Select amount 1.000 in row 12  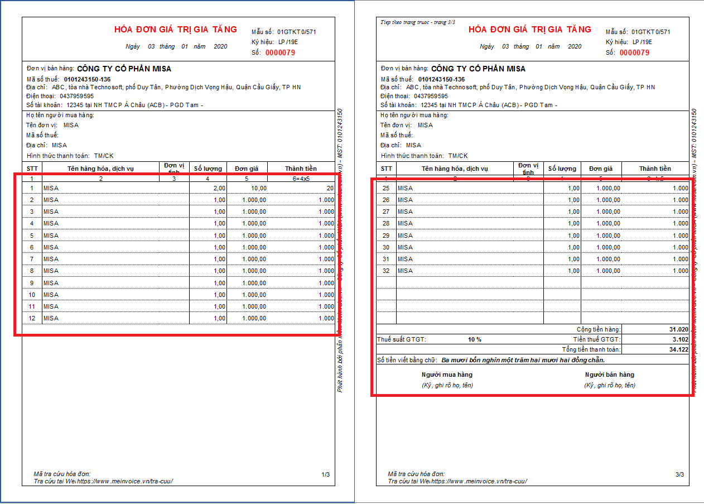(x=326, y=318)
